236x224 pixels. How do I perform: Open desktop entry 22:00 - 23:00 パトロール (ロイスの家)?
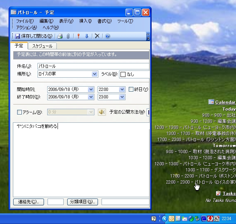(201, 182)
